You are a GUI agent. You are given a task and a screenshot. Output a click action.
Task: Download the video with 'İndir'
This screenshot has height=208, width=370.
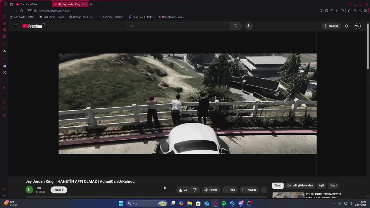tap(230, 190)
